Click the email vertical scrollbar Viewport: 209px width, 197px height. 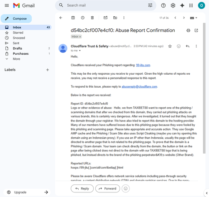[x=204, y=88]
